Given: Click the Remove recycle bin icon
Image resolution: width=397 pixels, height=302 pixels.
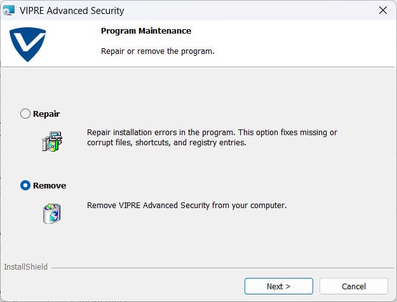Looking at the screenshot, I should 51,213.
